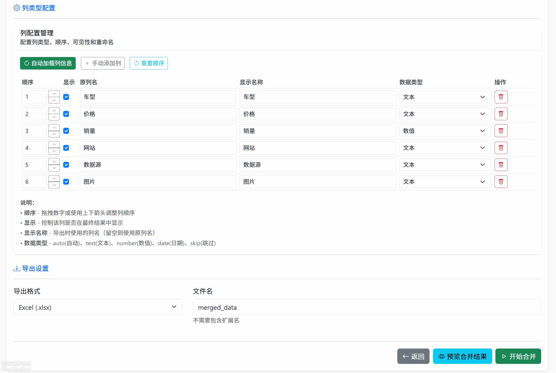Toggle visibility checkbox for 销量 row
The width and height of the screenshot is (556, 373).
tap(66, 131)
